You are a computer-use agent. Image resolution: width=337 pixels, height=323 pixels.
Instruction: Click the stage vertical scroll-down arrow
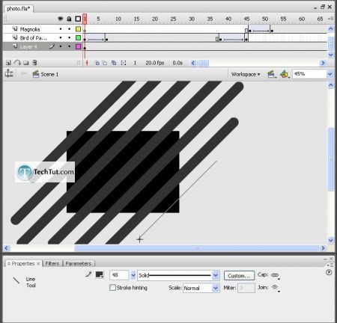[x=331, y=241]
